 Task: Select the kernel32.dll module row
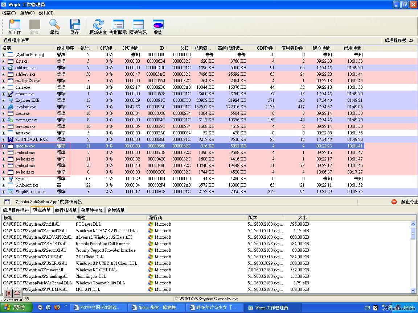(156, 231)
